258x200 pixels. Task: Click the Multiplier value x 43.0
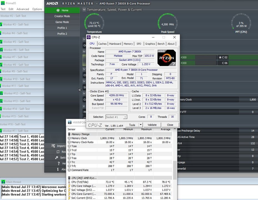(x=116, y=100)
